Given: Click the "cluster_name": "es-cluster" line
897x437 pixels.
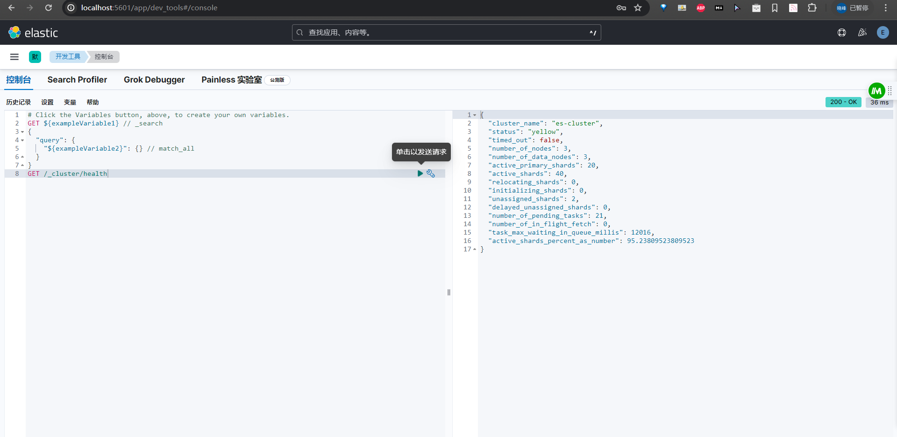Looking at the screenshot, I should point(545,124).
